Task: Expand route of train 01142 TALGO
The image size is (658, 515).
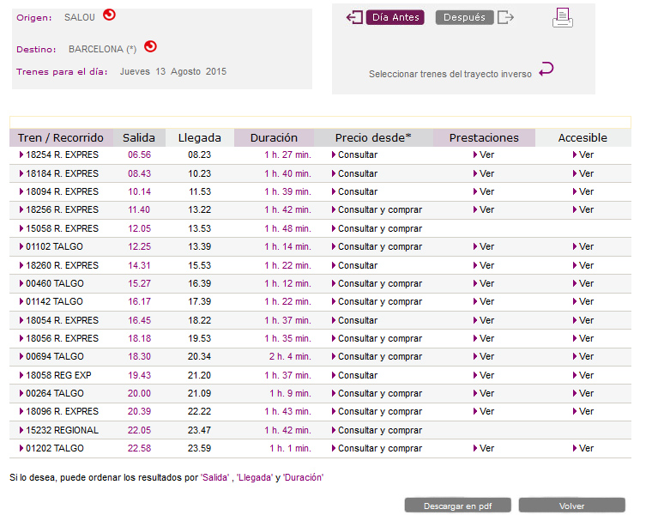Action: click(x=51, y=302)
